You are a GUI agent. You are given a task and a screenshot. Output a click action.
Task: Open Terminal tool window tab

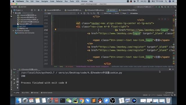click(35, 93)
